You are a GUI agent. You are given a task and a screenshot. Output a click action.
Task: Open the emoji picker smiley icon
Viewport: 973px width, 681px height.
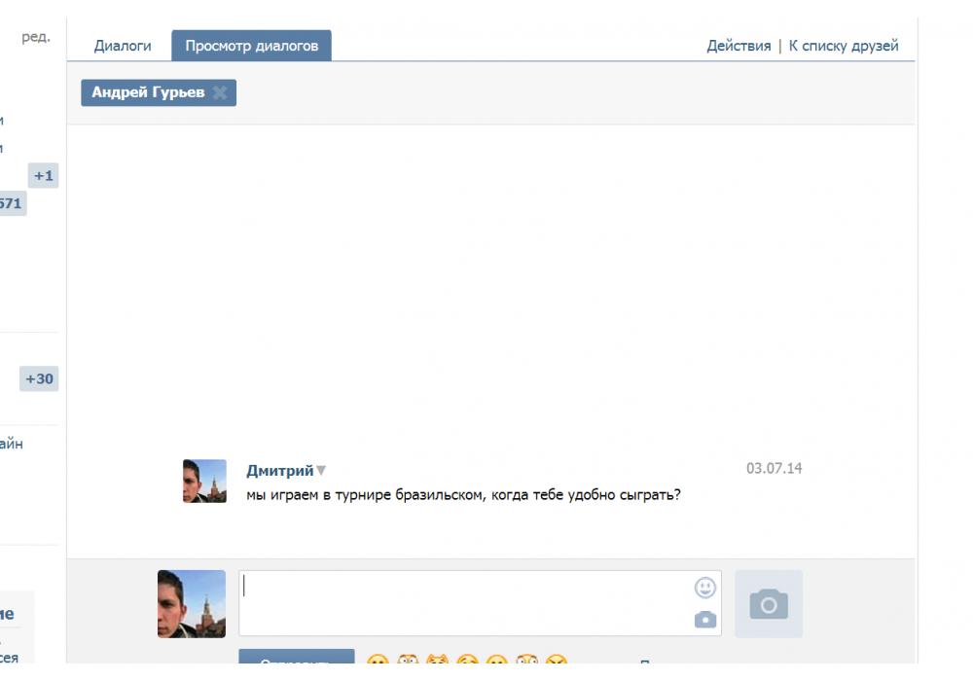(x=705, y=588)
